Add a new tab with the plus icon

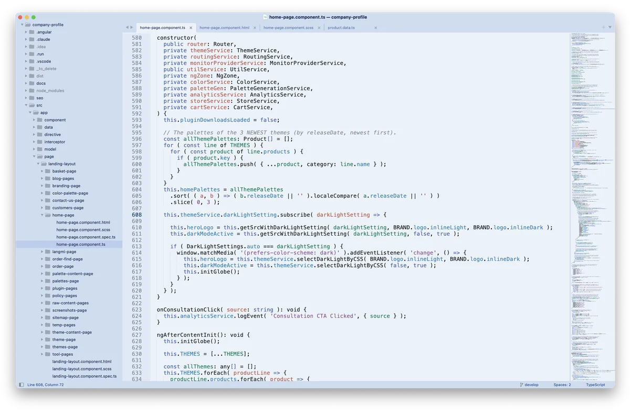coord(604,27)
